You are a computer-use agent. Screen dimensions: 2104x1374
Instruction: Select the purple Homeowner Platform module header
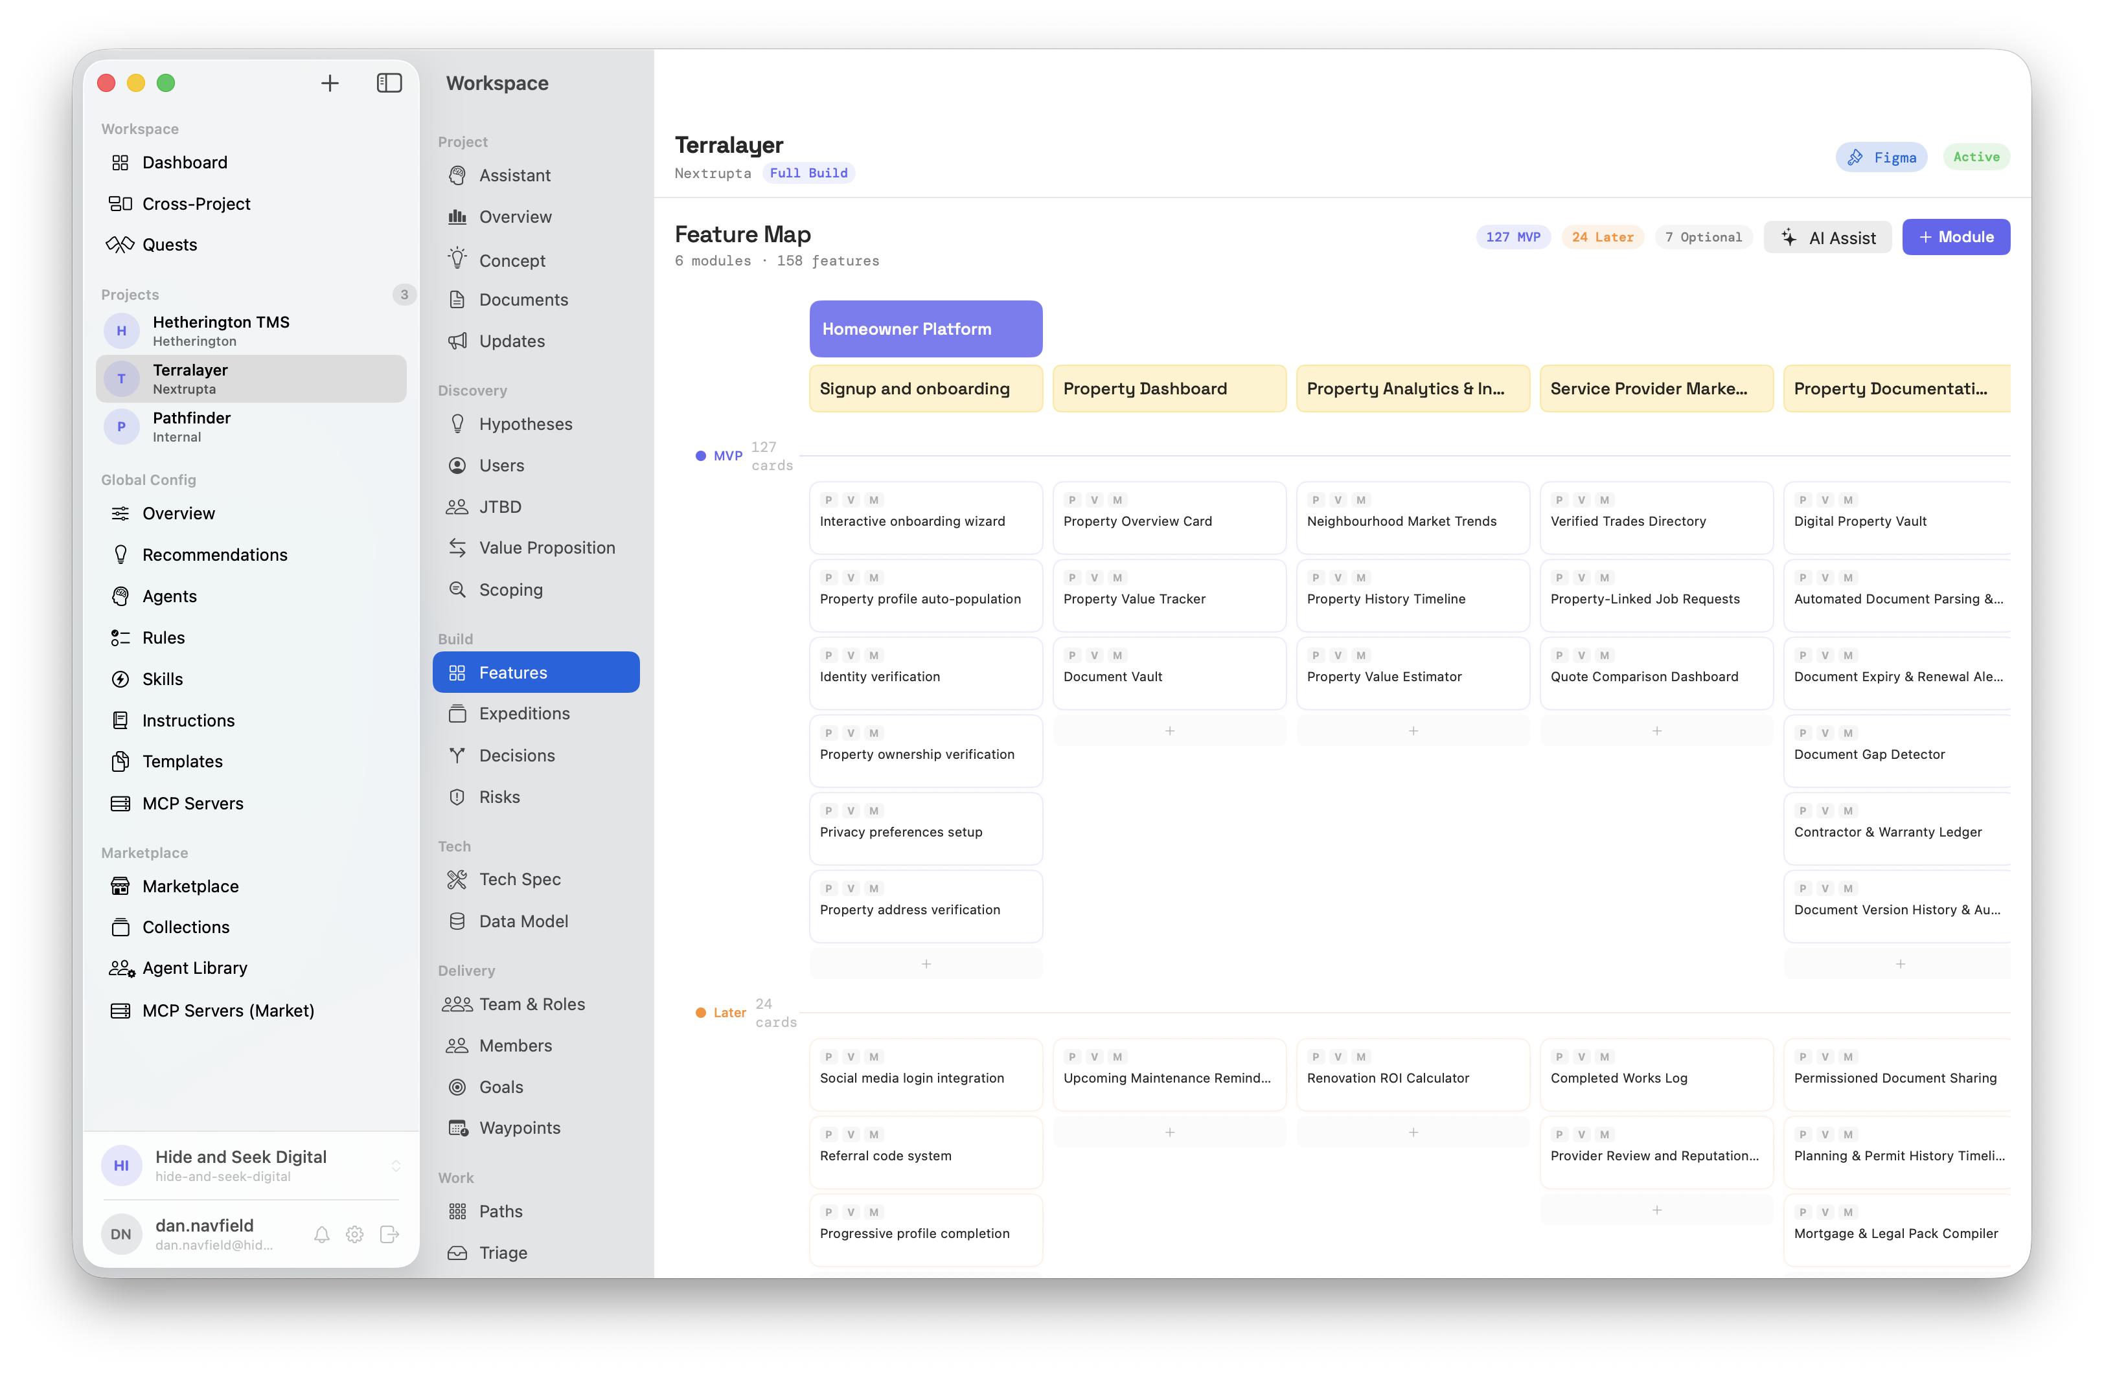pos(924,329)
